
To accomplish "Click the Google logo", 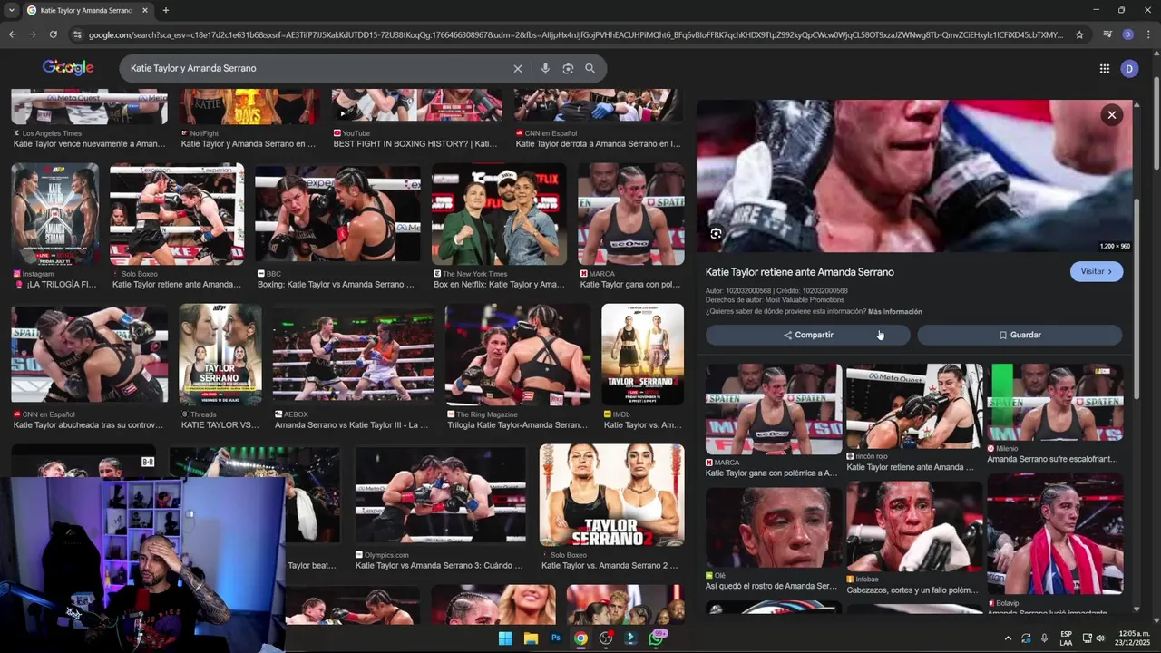I will [x=68, y=68].
